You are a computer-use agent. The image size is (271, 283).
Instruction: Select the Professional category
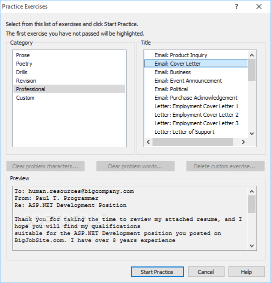(69, 89)
